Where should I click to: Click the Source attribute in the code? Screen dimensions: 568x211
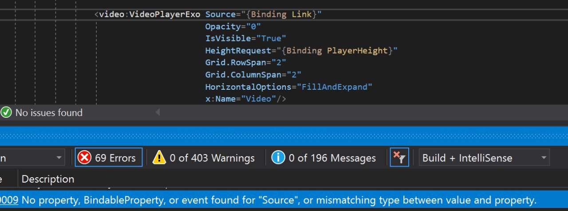(x=220, y=14)
